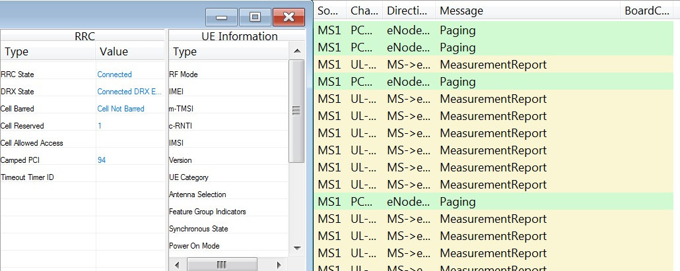
Task: Sort by the Message column header
Action: click(528, 11)
